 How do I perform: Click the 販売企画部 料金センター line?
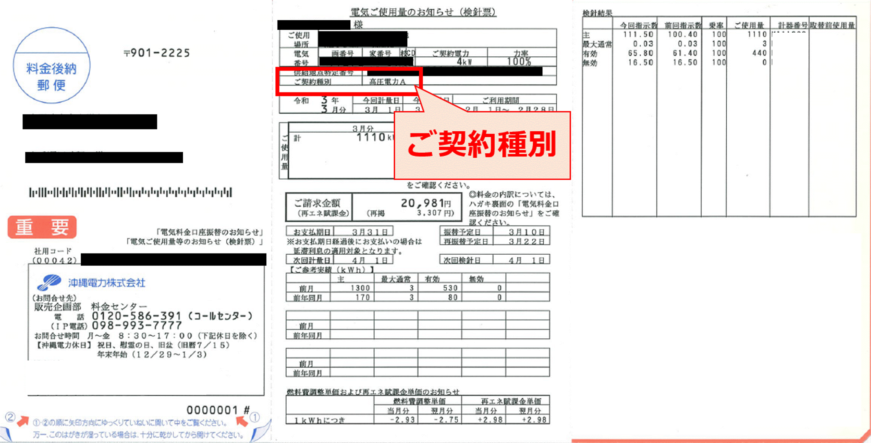tap(90, 307)
